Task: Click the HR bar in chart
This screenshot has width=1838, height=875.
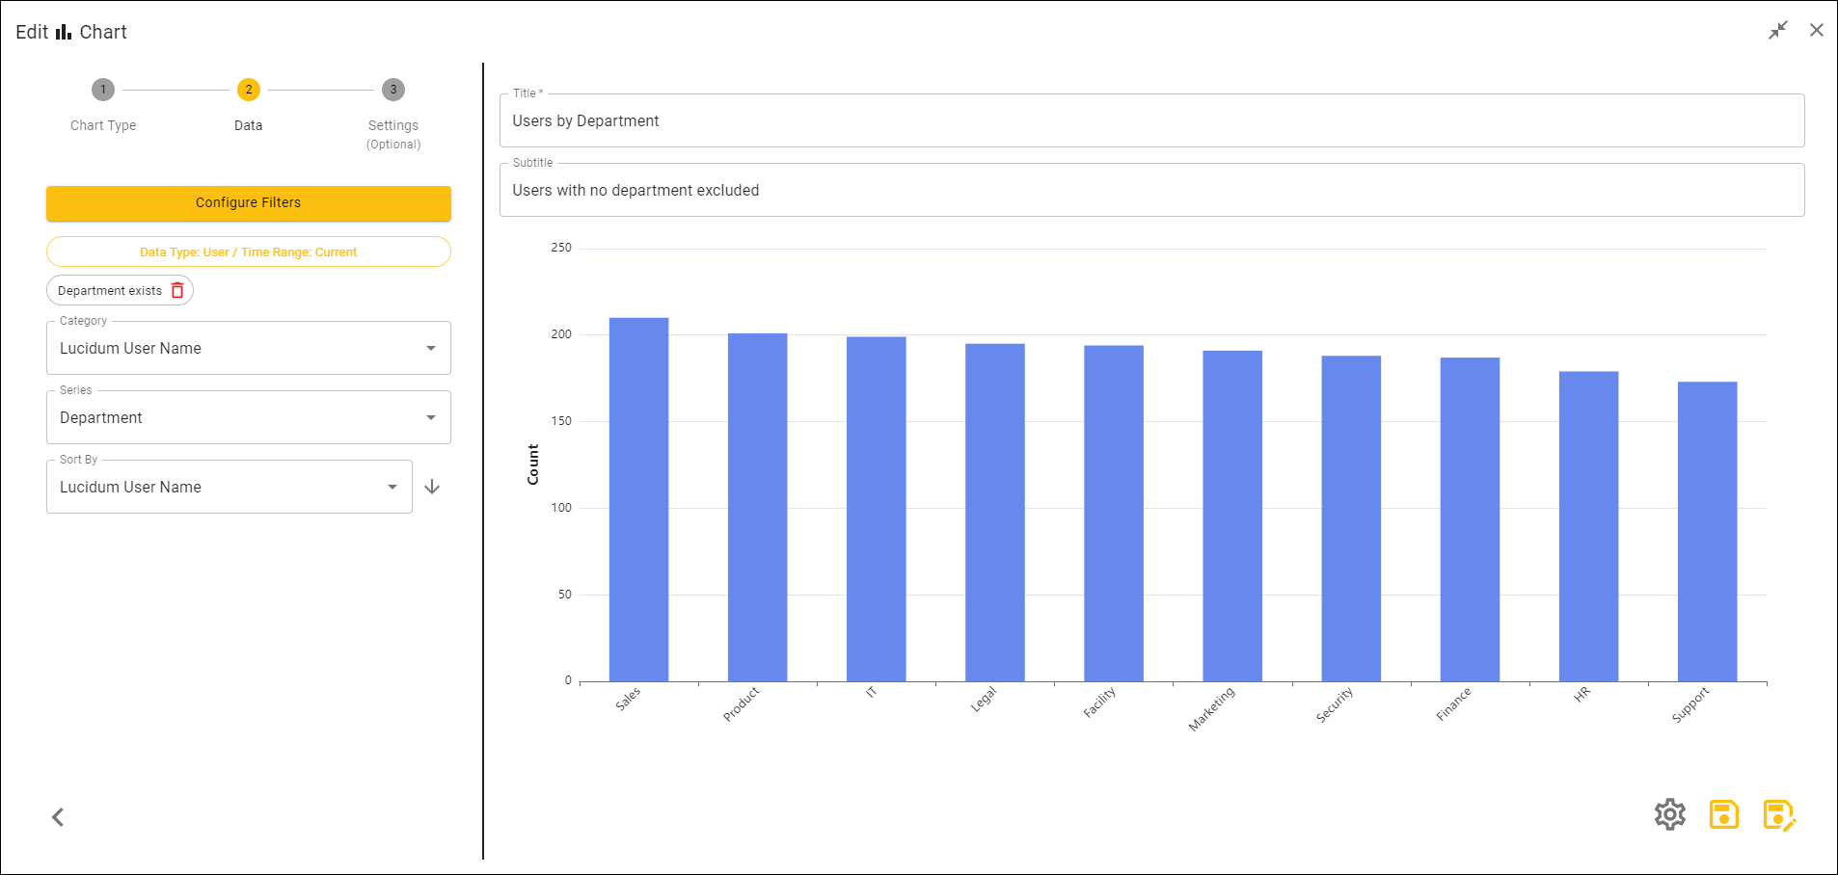Action: tap(1589, 526)
